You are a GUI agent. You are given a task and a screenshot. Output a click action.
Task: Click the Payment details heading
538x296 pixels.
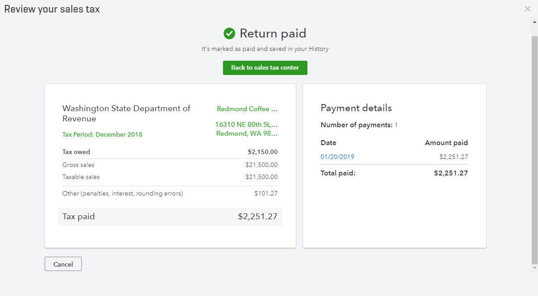(x=356, y=108)
